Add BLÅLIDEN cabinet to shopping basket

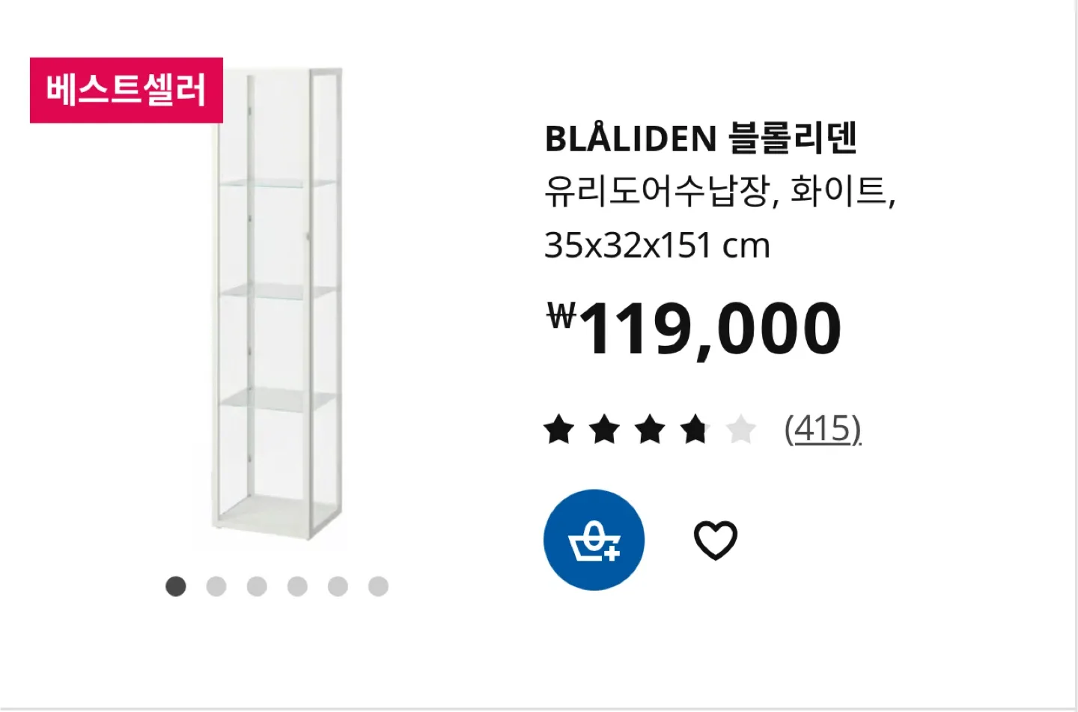coord(594,540)
